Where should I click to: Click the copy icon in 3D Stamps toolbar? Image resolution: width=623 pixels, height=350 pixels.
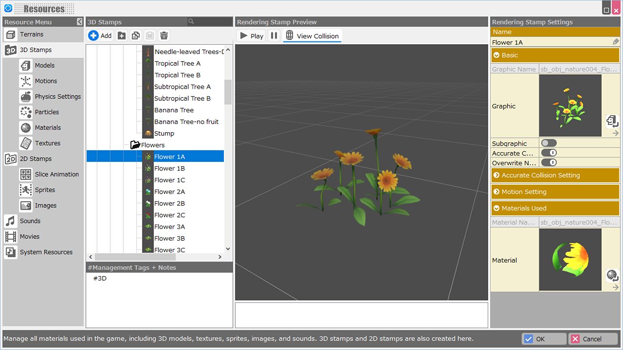coord(136,35)
